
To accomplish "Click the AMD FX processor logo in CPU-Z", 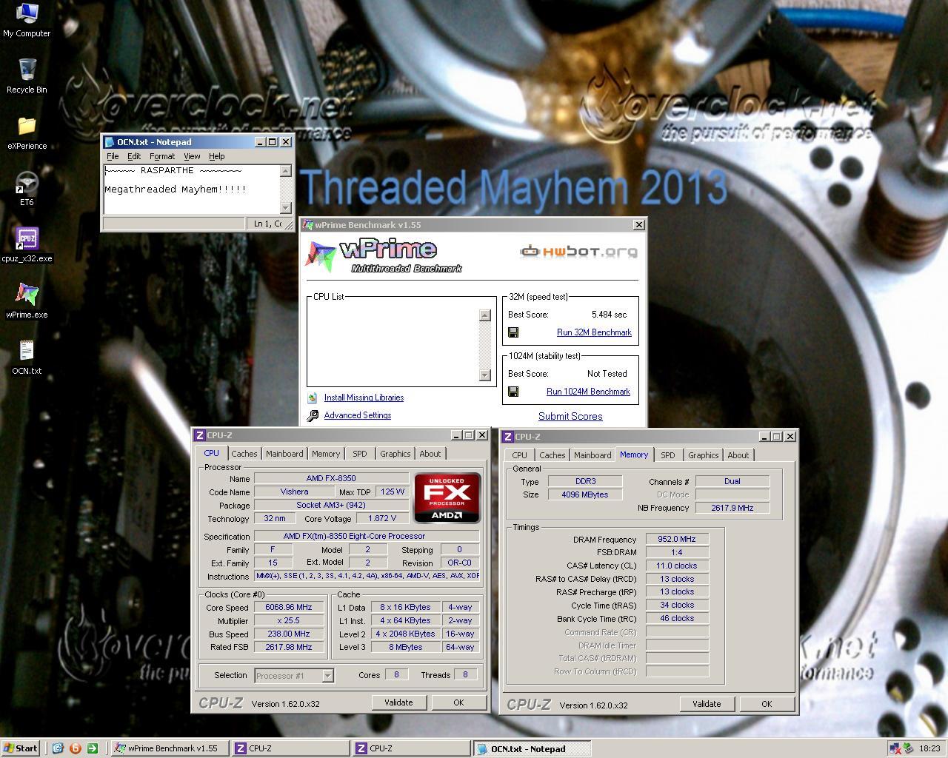I will point(447,497).
